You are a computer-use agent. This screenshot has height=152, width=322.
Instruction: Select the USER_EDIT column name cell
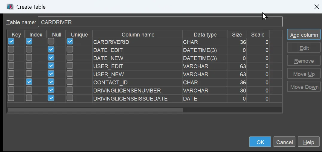138,66
